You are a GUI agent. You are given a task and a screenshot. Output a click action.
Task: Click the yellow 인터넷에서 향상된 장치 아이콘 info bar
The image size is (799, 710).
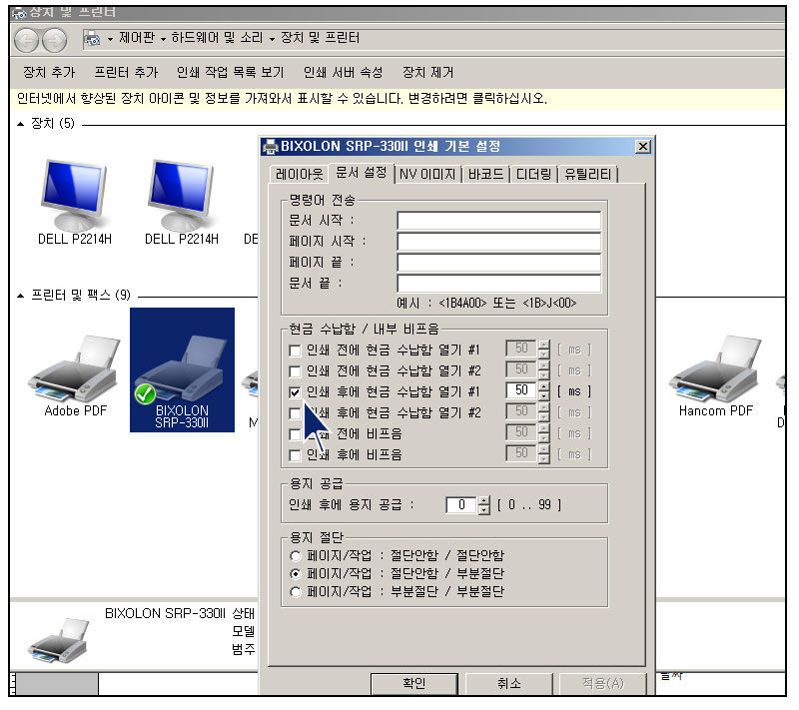398,99
